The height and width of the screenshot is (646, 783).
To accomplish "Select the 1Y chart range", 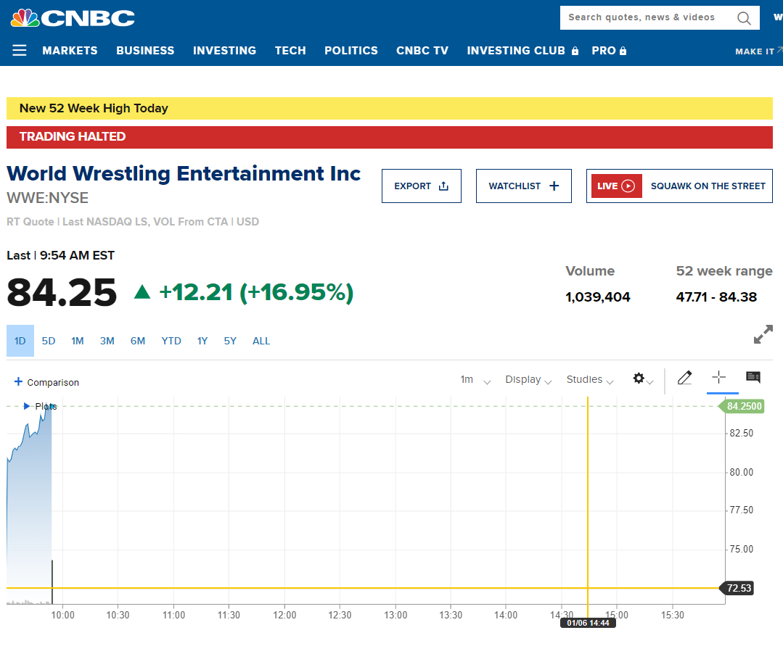I will [202, 341].
